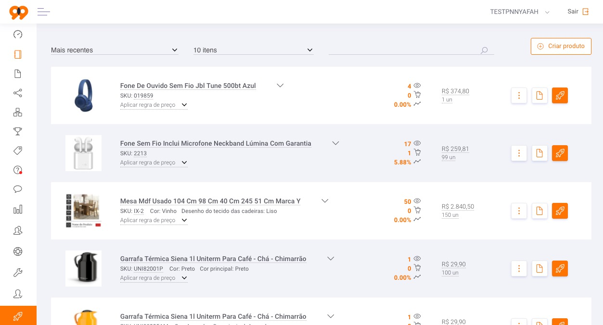Open Aplicar regra de preço for SKU 2213

(154, 162)
